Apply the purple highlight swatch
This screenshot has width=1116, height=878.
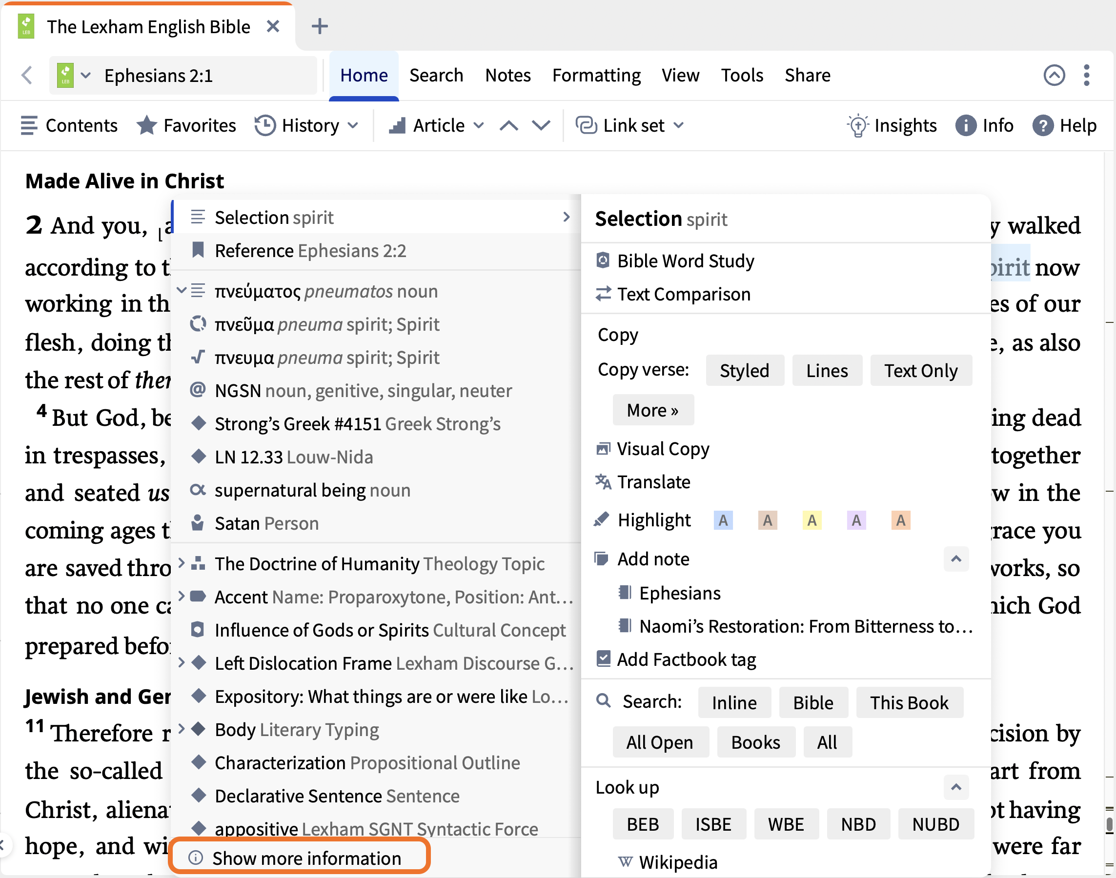(x=856, y=519)
